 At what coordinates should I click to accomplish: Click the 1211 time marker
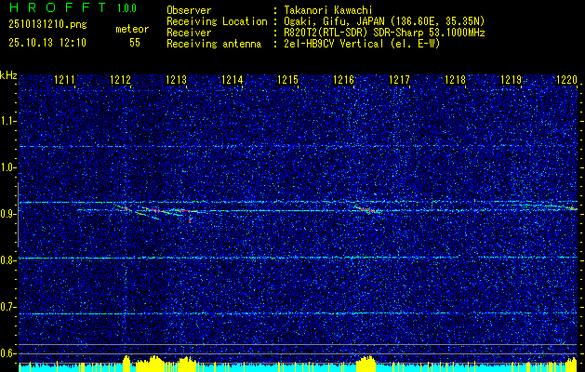(x=64, y=79)
